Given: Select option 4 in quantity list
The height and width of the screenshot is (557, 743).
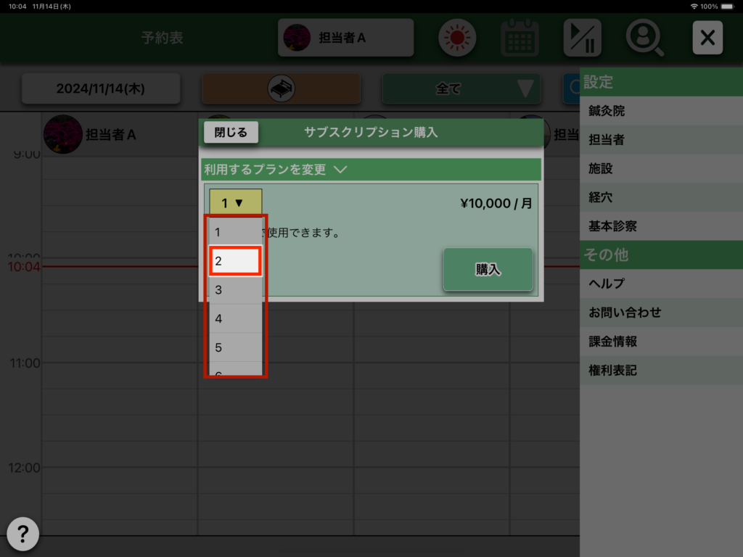Looking at the screenshot, I should tap(235, 318).
